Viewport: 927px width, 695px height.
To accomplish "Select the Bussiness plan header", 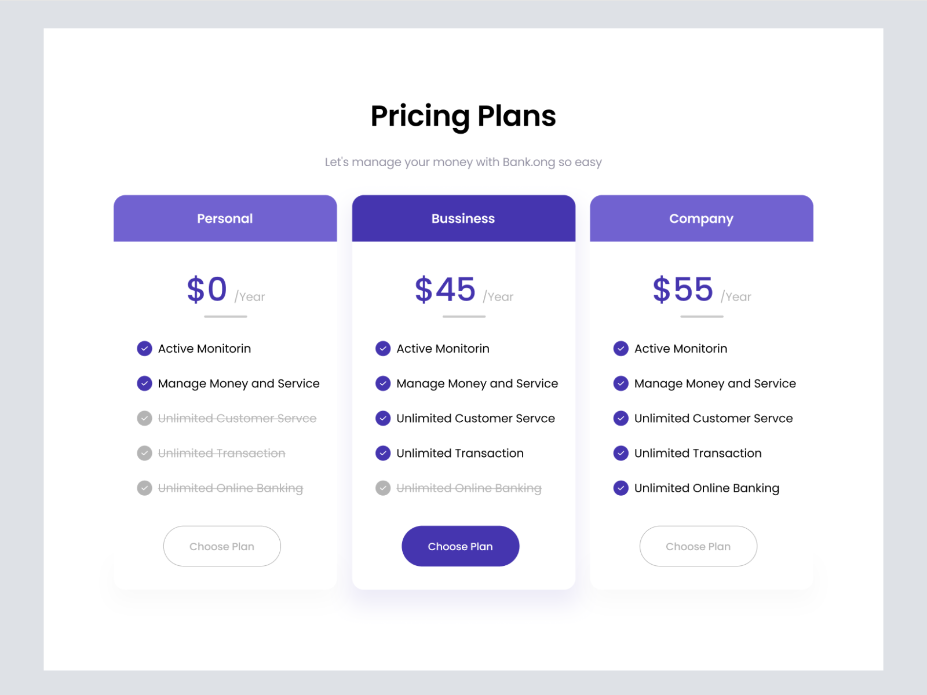I will point(463,218).
